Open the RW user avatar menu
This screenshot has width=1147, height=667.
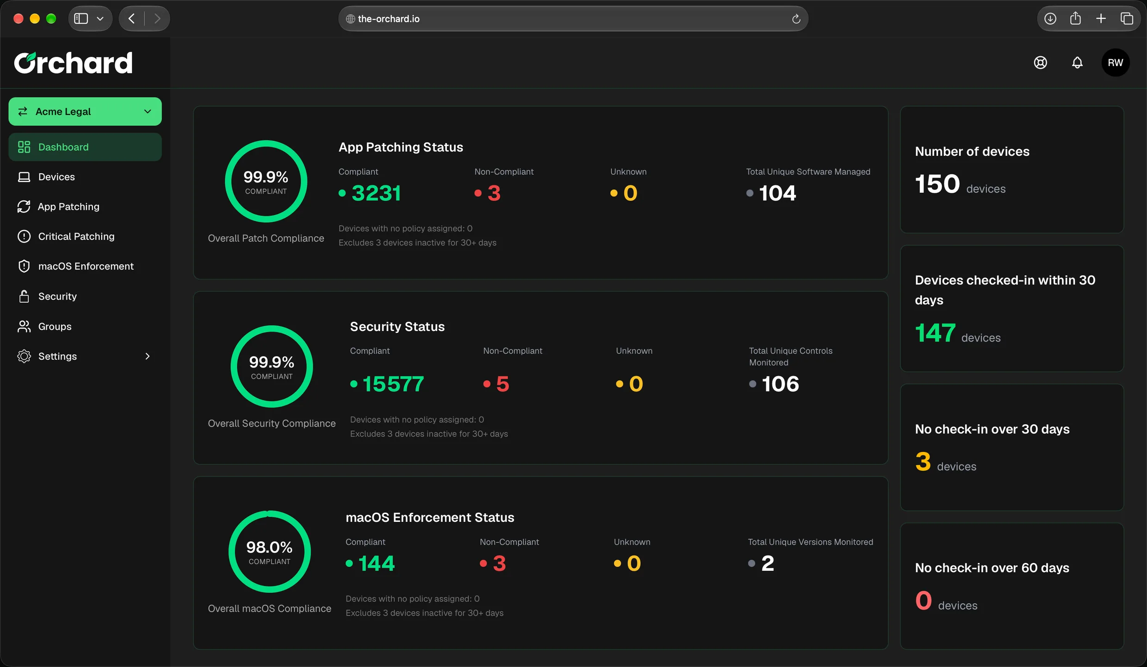coord(1115,62)
